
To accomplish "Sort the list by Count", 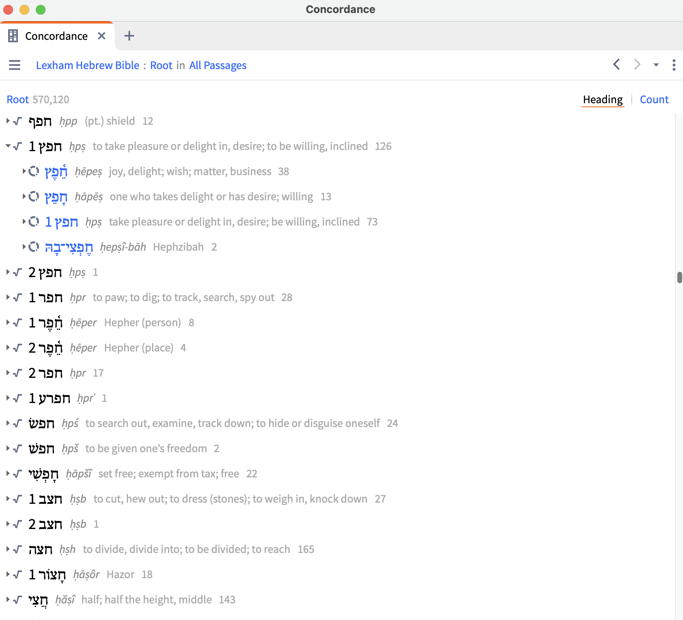I will [654, 100].
